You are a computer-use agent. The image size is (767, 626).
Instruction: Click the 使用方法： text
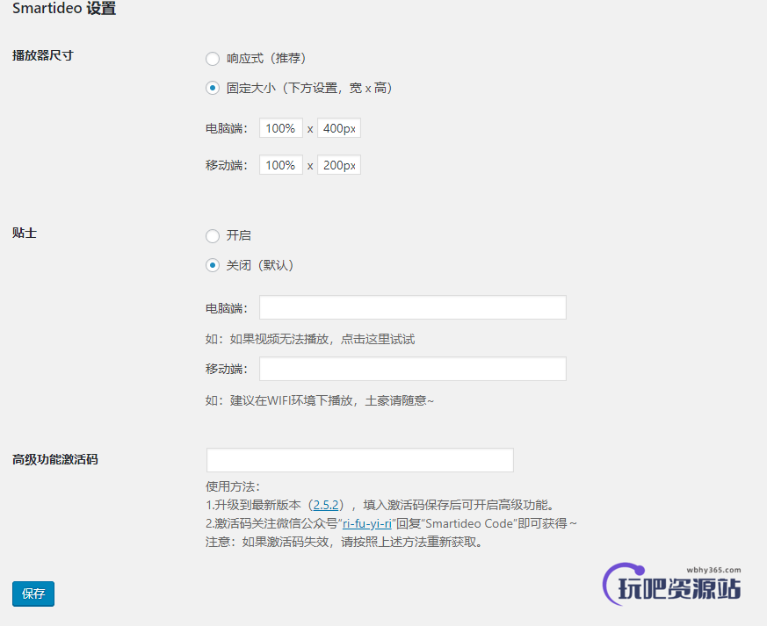pos(233,486)
